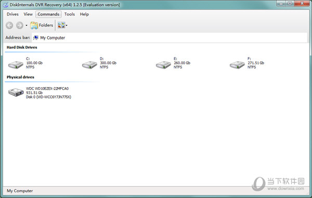The width and height of the screenshot is (312, 198).
Task: Click the My Computer address bar field
Action: coord(169,38)
